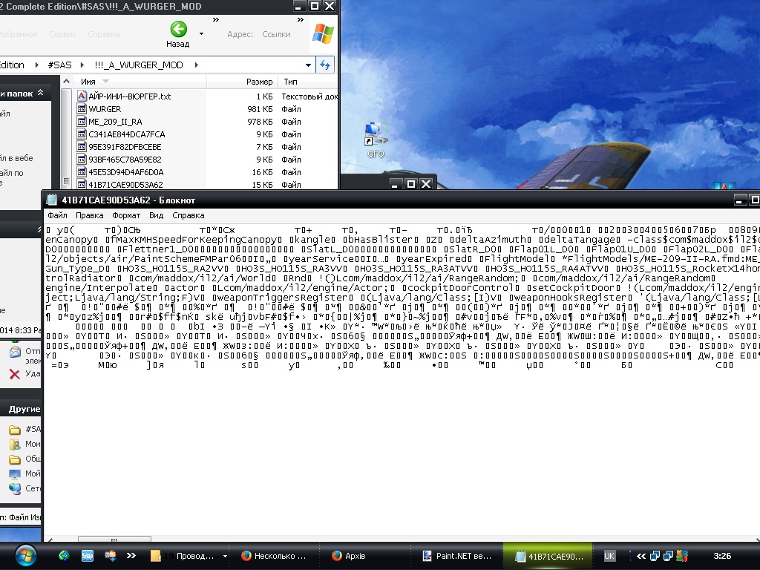Expand the breadcrumb arrow after !!!_A_WURGER_MOD
760x570 pixels.
196,65
